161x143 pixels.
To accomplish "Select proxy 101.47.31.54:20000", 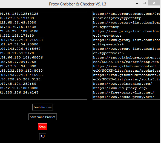I will tap(19, 44).
